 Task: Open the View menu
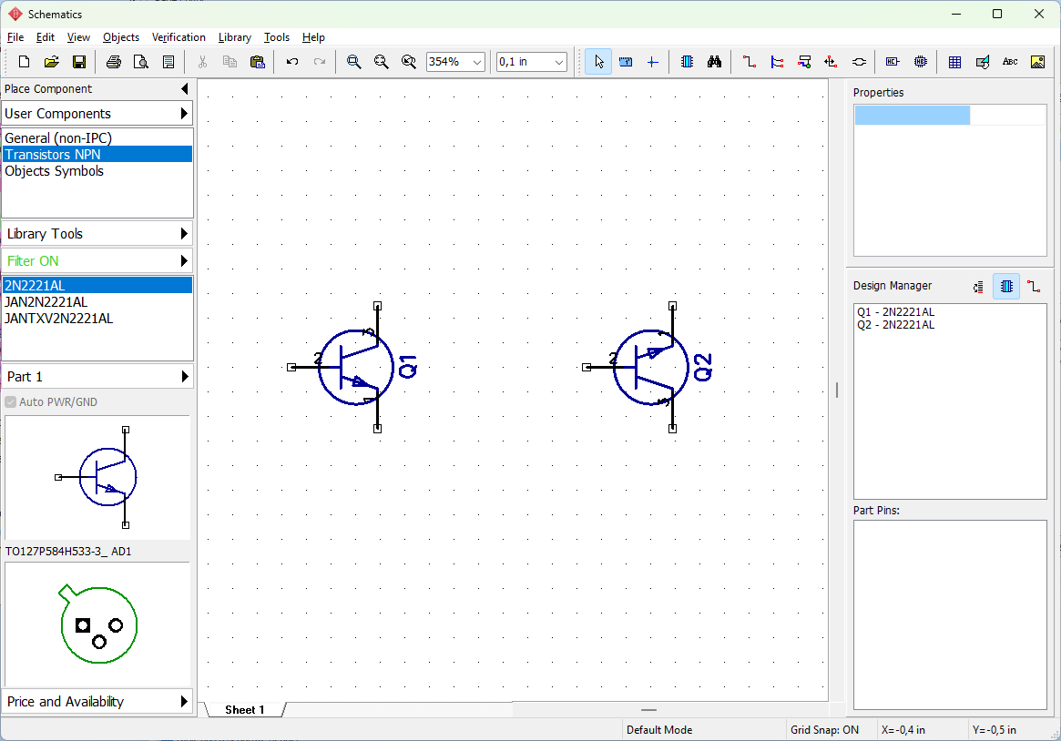[x=78, y=37]
